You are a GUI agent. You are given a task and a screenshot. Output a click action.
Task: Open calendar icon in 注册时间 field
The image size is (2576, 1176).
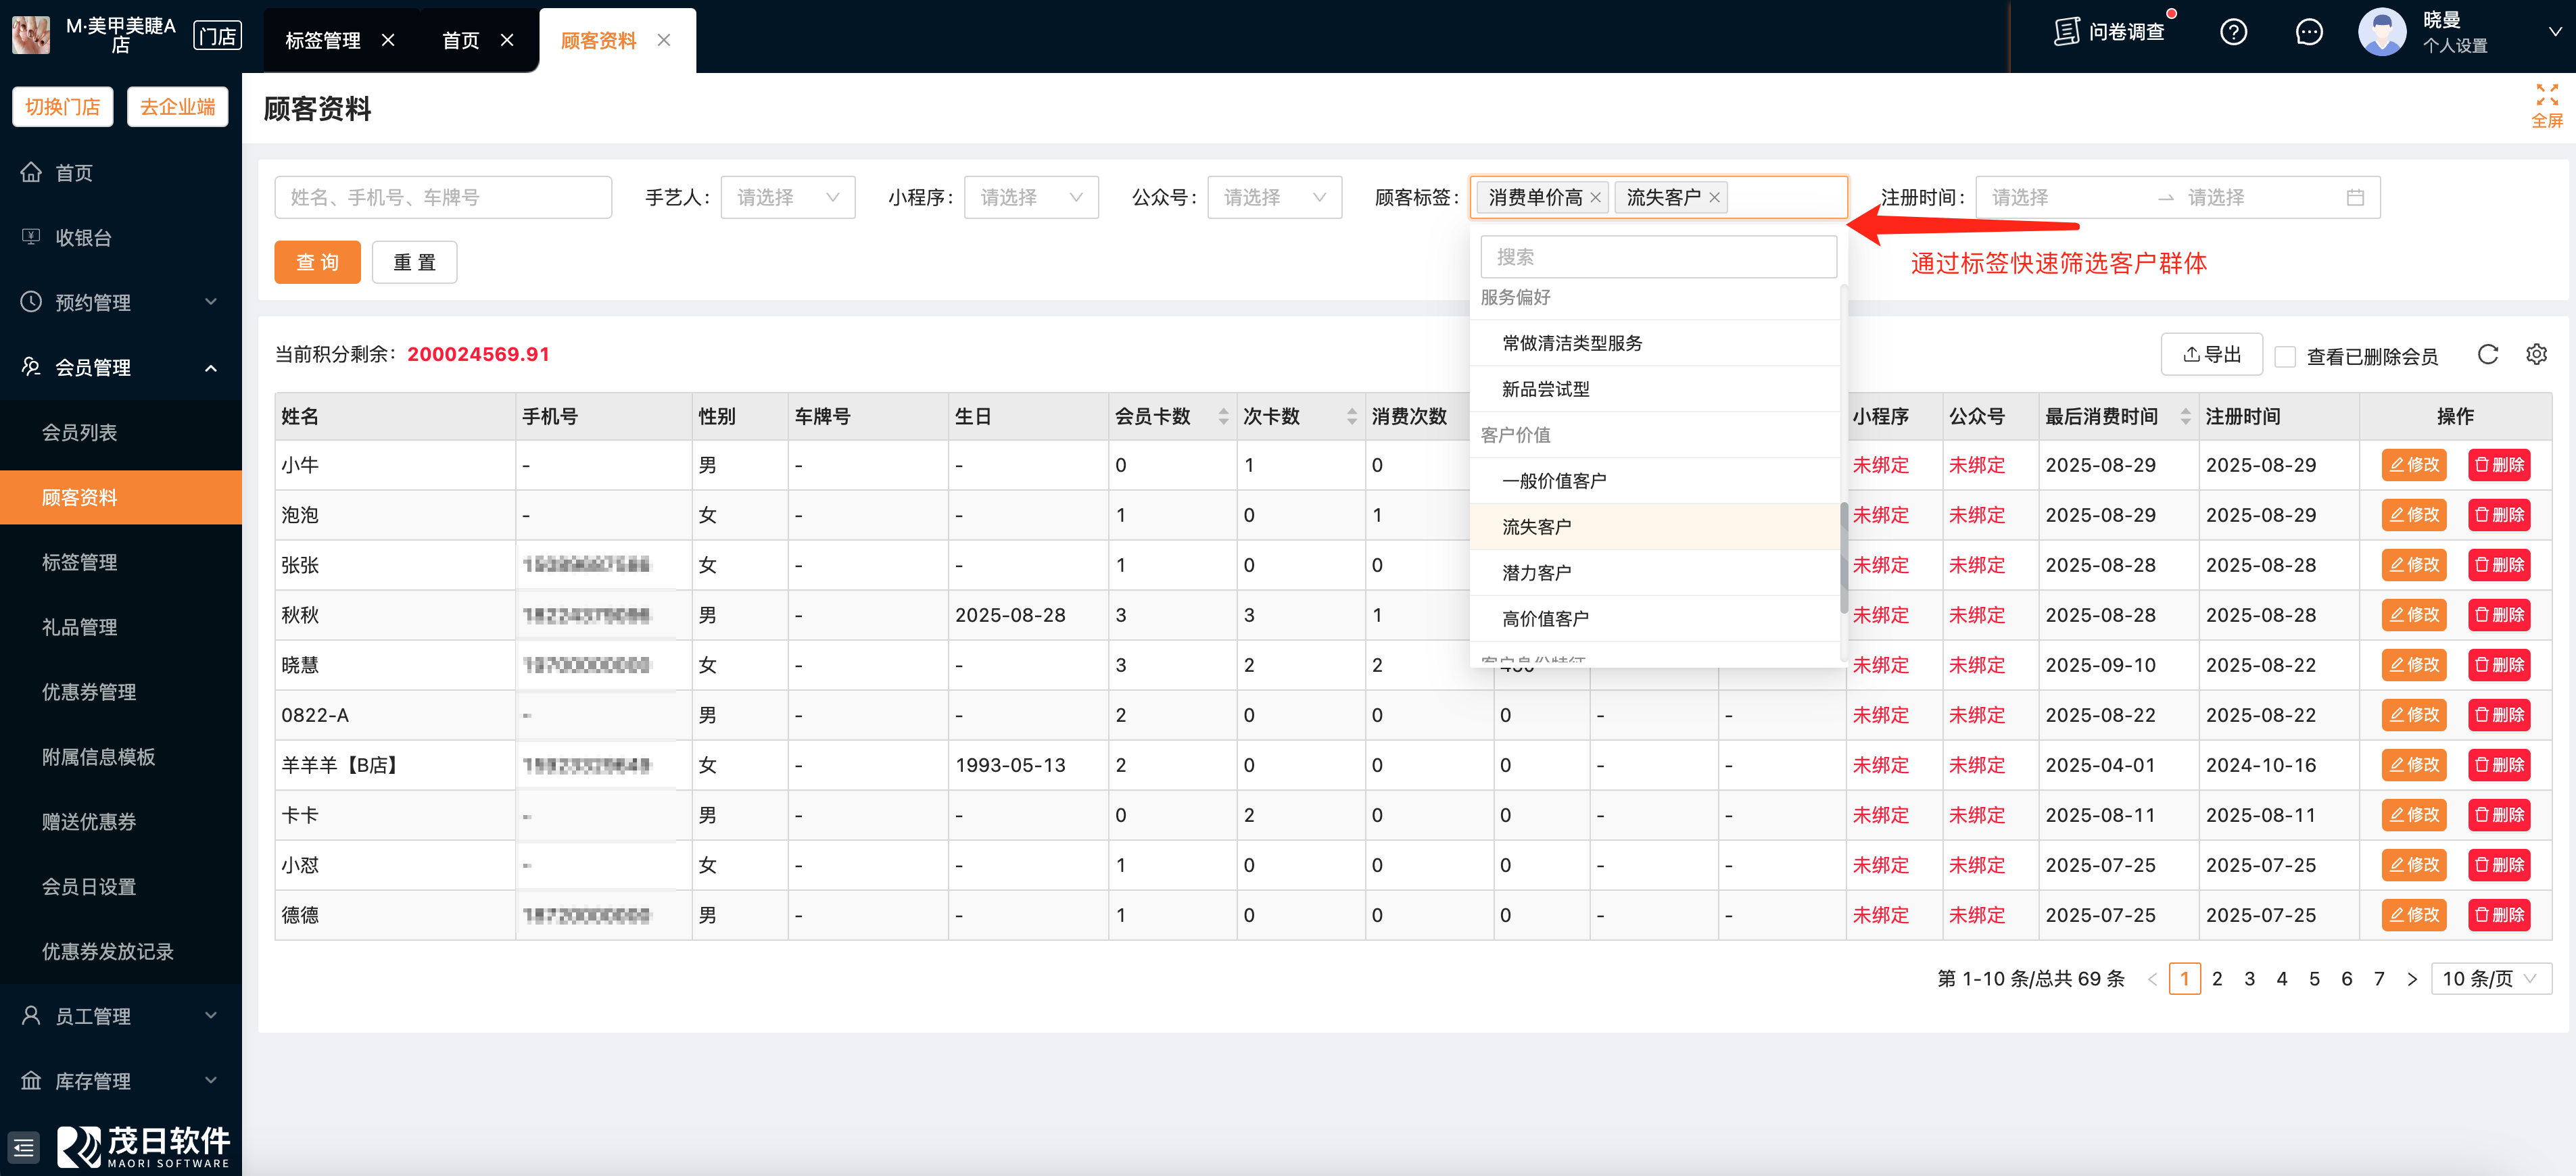click(x=2355, y=198)
